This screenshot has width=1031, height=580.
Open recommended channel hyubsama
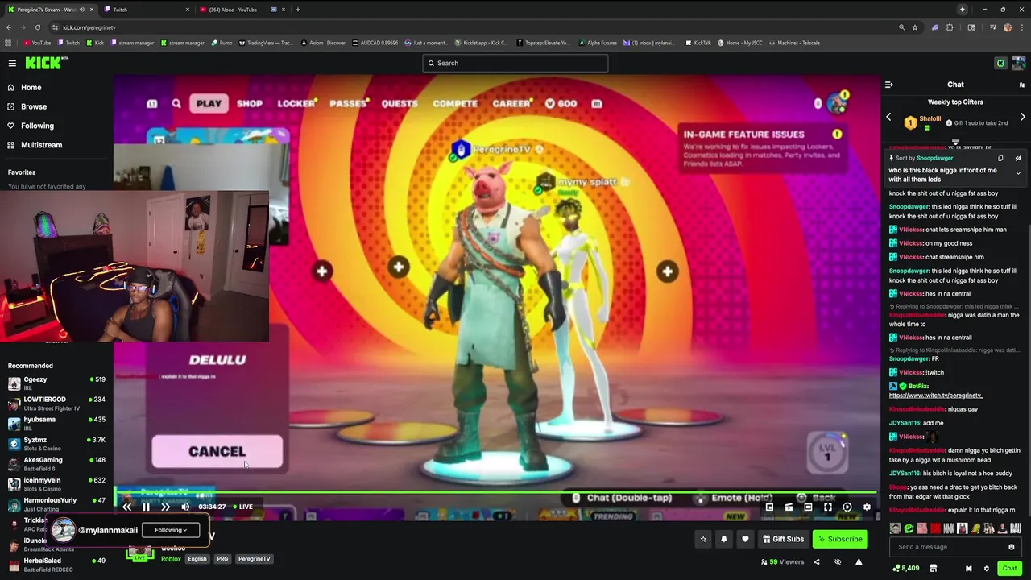tap(56, 423)
